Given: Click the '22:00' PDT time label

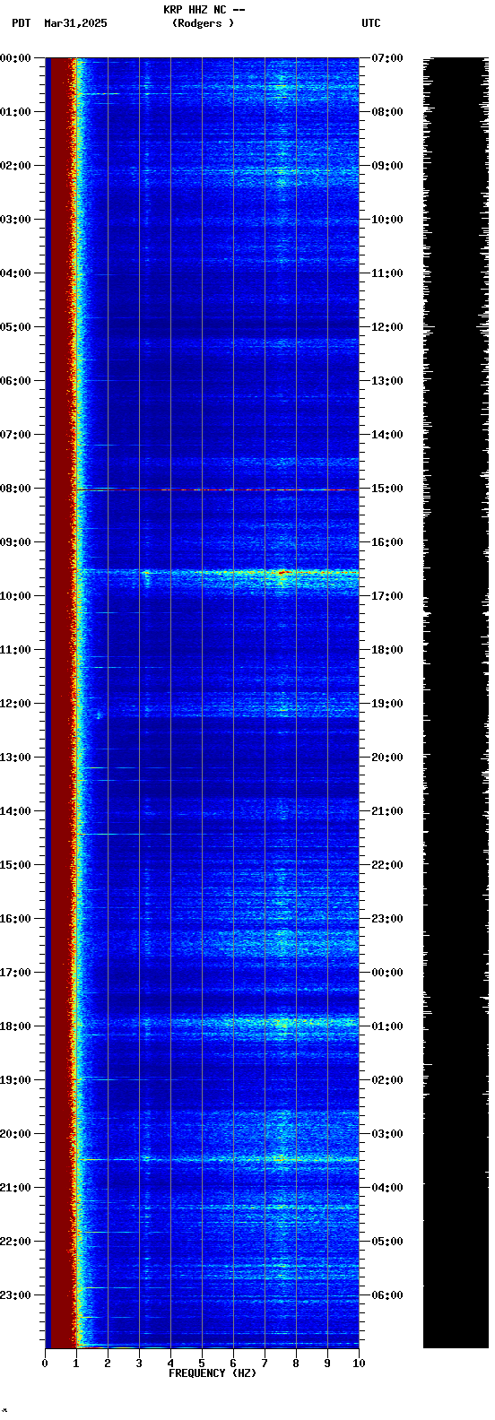Looking at the screenshot, I should 16,1242.
